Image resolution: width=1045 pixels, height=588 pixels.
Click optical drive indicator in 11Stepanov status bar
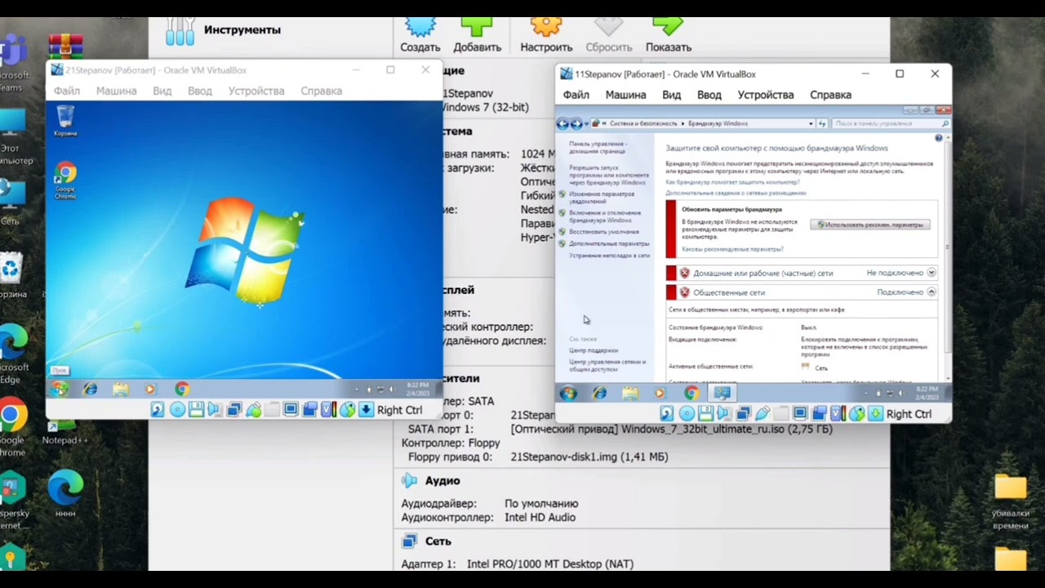[687, 414]
